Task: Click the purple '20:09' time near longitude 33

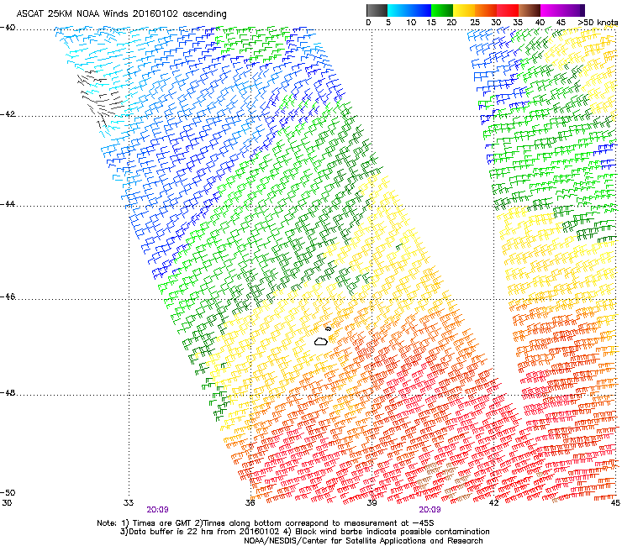Action: coord(157,510)
